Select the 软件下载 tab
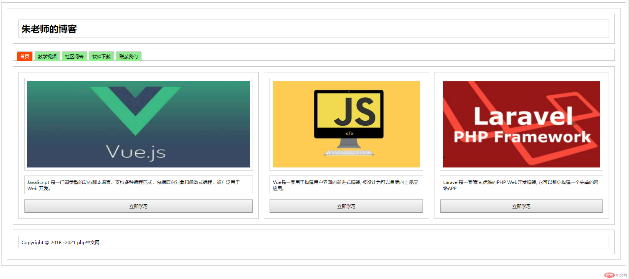 pyautogui.click(x=102, y=56)
